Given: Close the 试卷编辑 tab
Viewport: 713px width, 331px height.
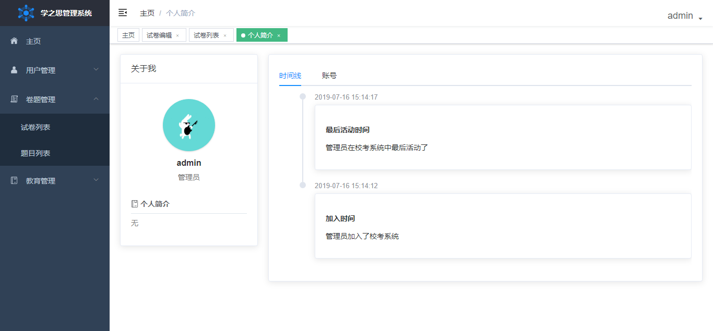Looking at the screenshot, I should click(x=177, y=35).
